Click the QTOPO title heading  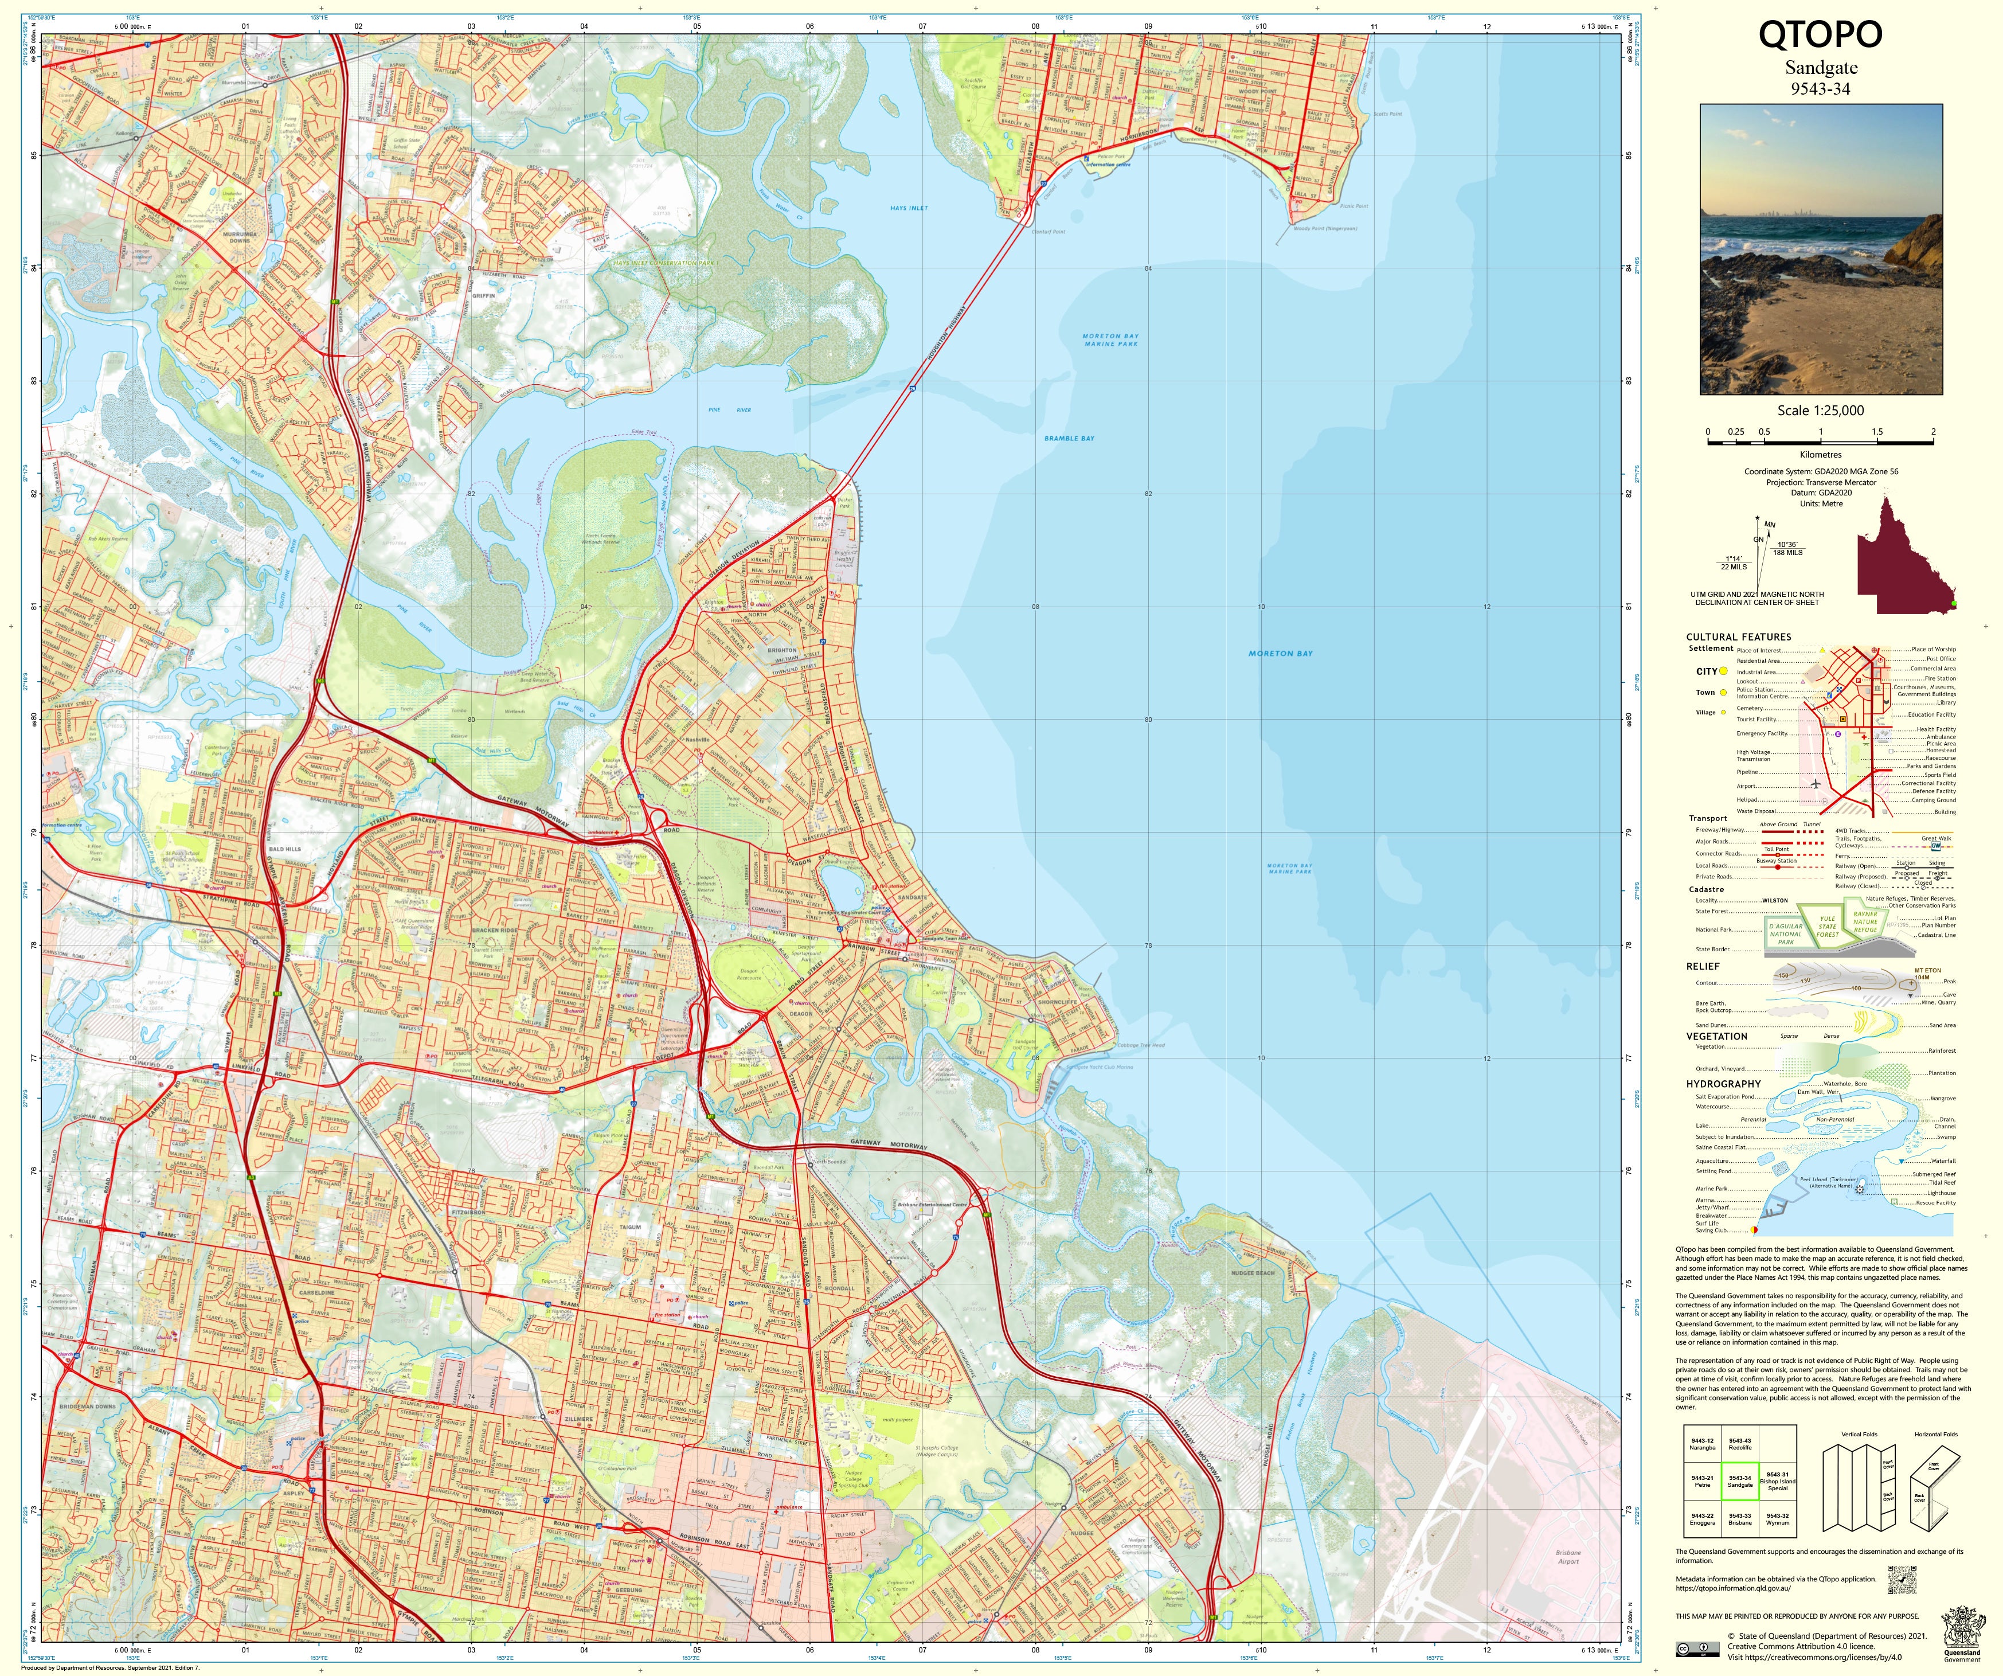(1820, 34)
